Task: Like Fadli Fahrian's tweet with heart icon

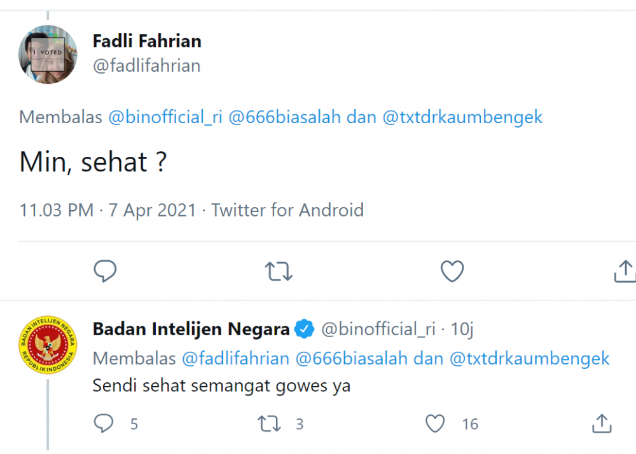Action: click(x=452, y=271)
